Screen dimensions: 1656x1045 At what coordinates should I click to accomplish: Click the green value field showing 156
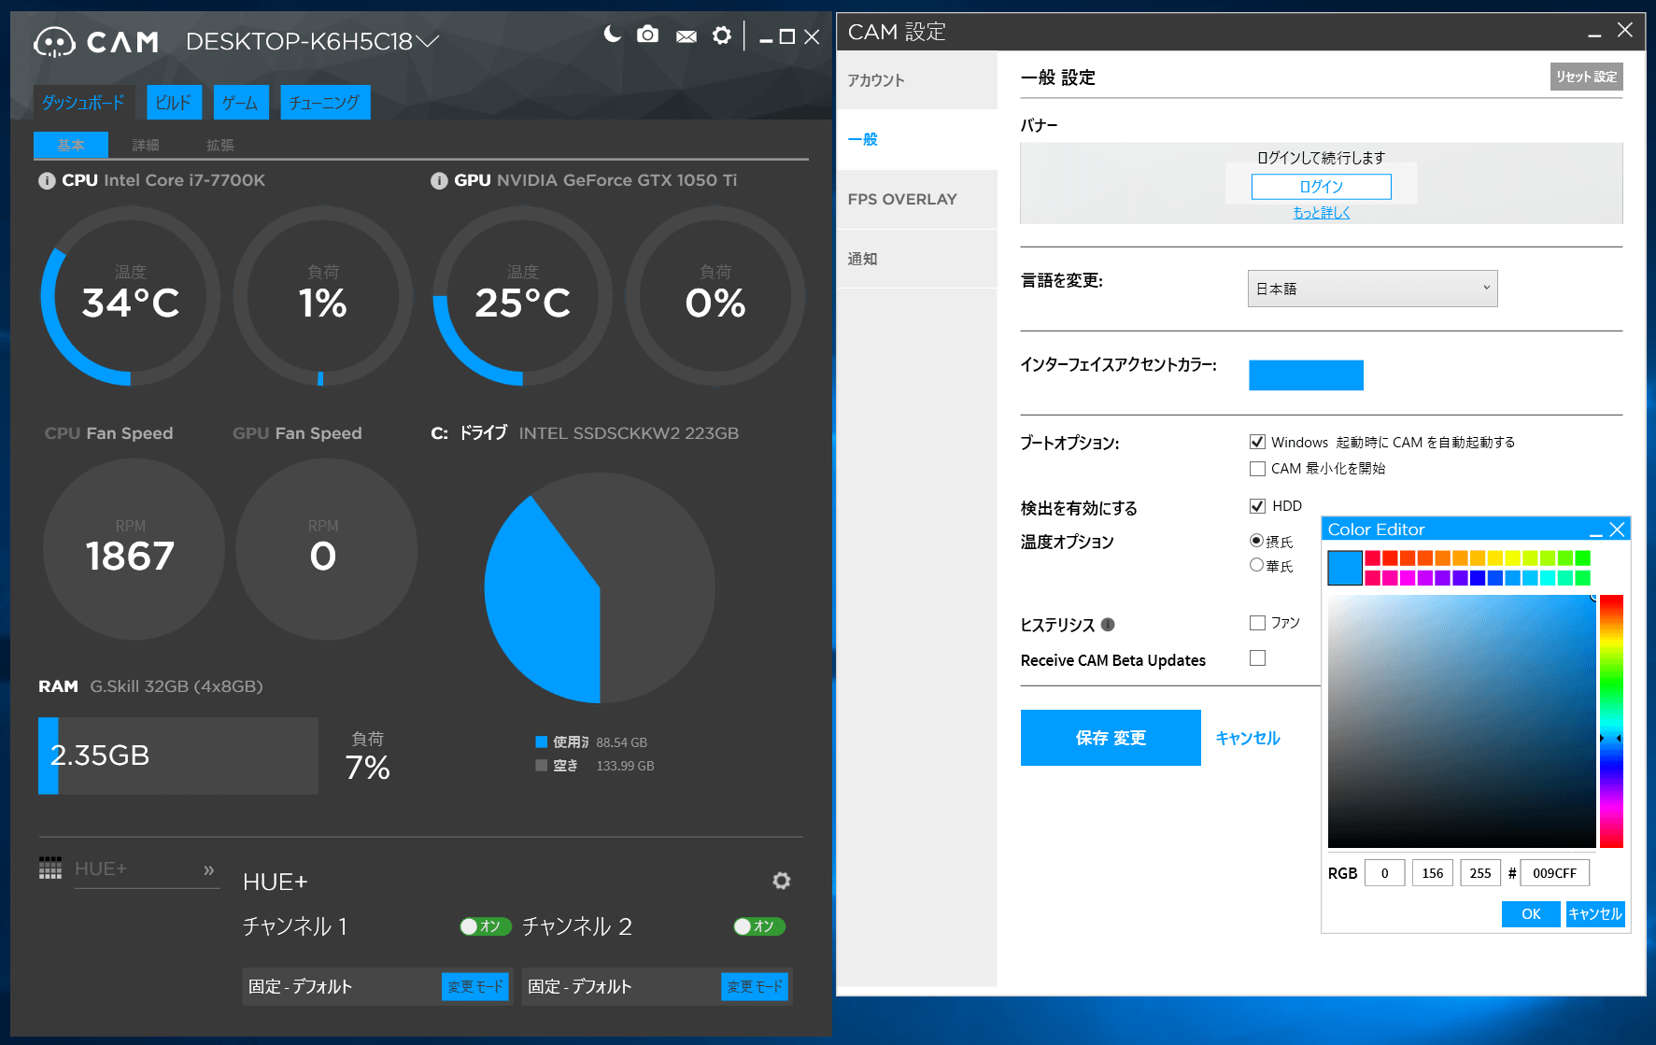[x=1433, y=873]
